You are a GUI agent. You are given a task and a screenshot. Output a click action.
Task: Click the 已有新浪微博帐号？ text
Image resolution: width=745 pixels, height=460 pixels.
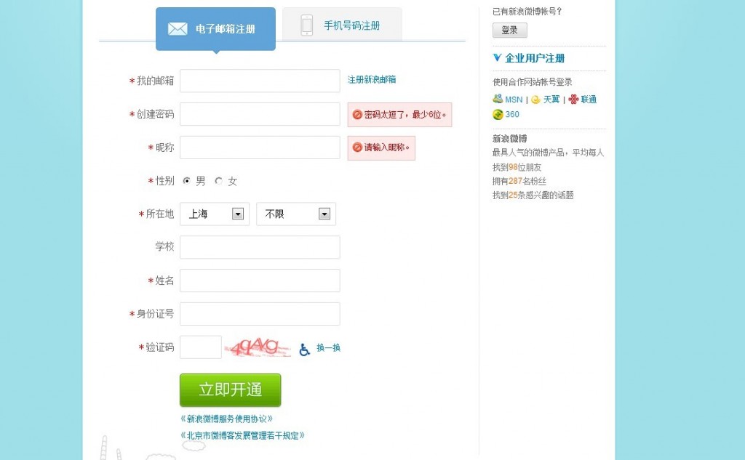pyautogui.click(x=527, y=12)
